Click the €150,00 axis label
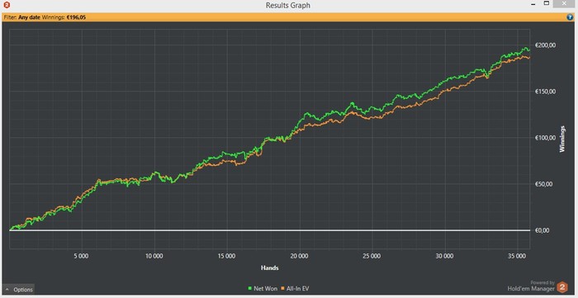This screenshot has height=298, width=578. [545, 92]
